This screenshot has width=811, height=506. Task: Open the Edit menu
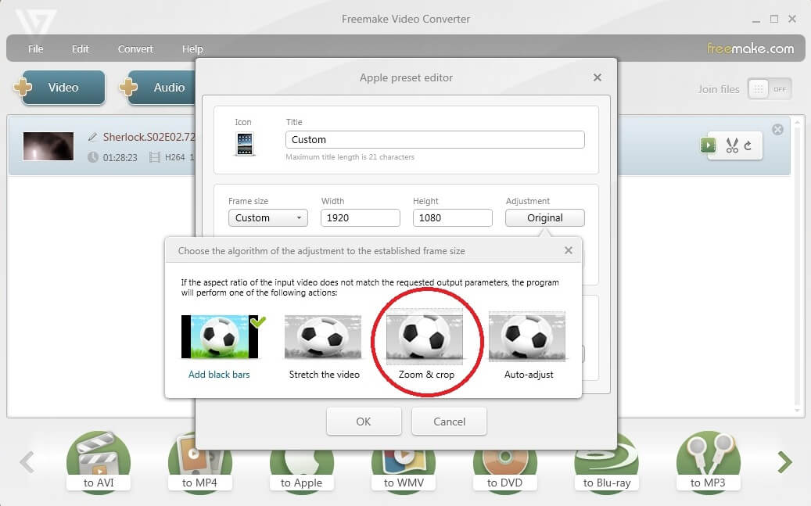point(81,48)
